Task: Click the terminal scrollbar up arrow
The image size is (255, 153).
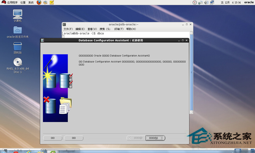Action: pos(191,33)
